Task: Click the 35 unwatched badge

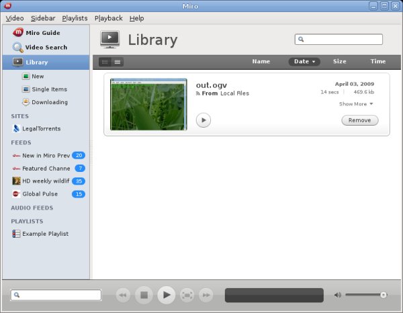Action: pos(79,181)
